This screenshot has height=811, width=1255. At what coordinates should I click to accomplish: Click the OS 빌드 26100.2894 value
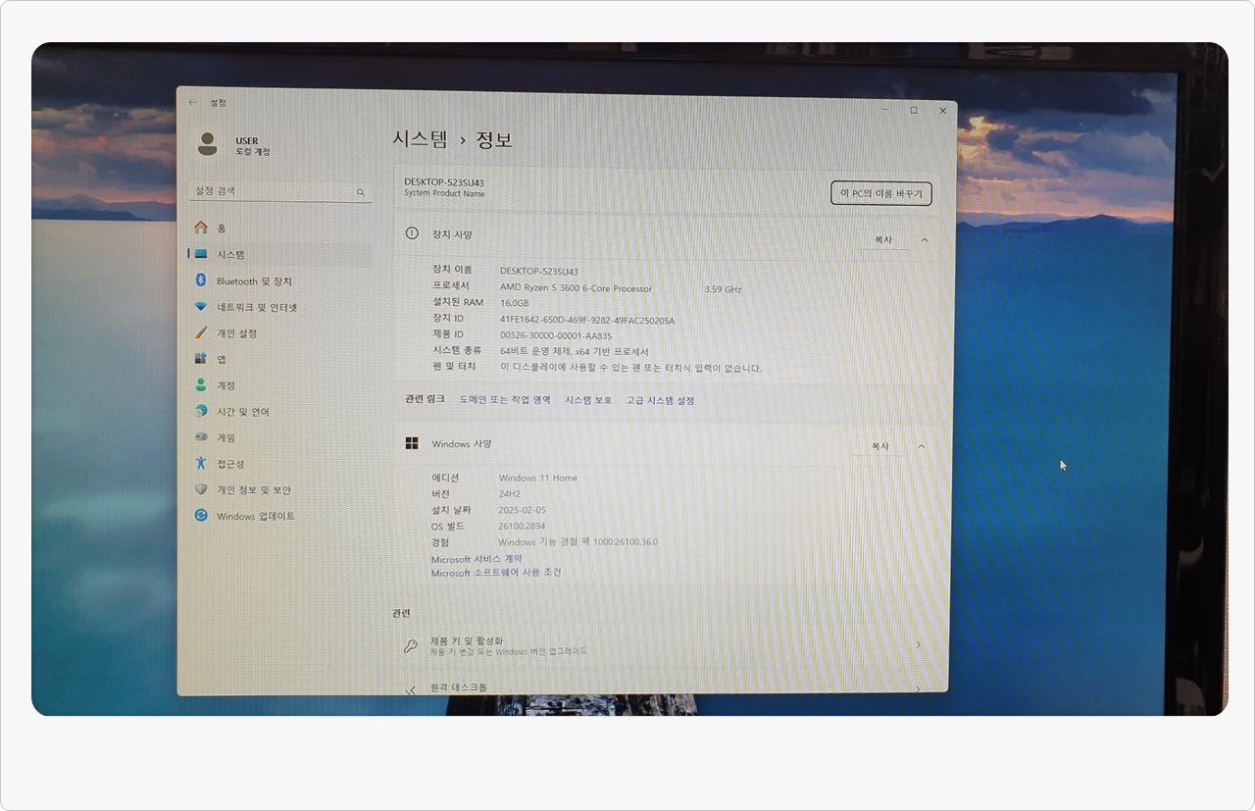pos(522,526)
